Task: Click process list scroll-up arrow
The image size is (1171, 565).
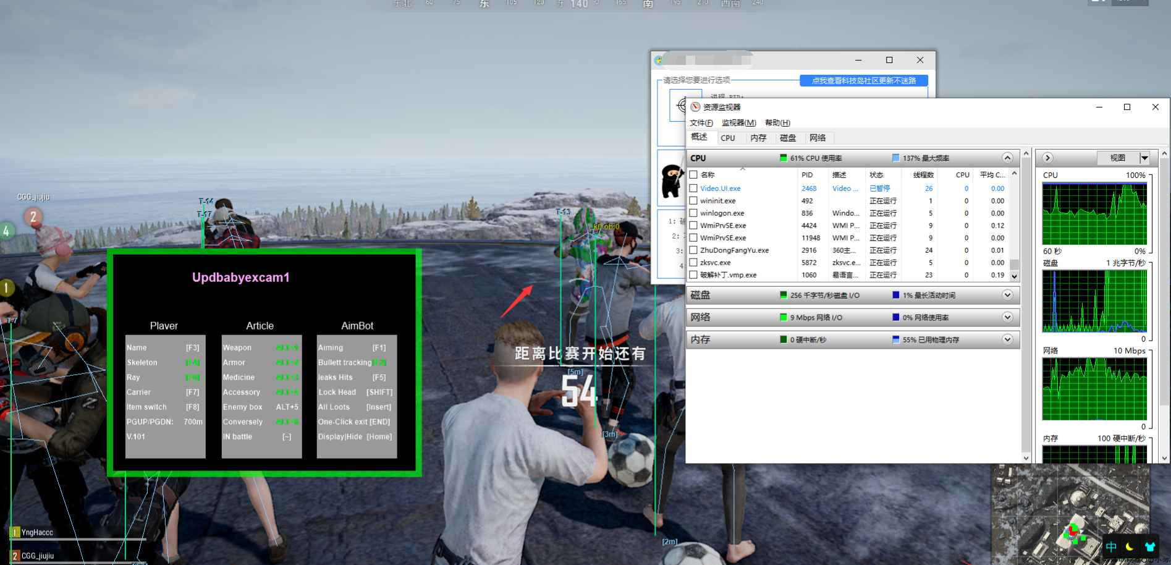Action: click(1014, 174)
